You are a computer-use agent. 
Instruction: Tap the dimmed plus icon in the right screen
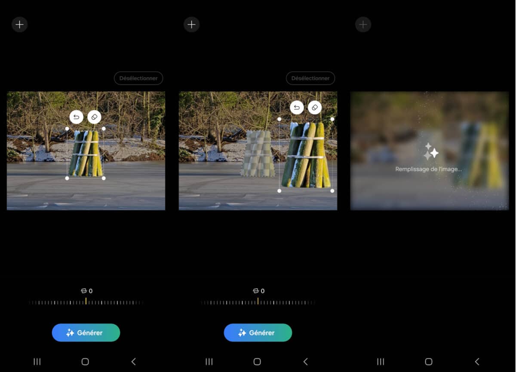pyautogui.click(x=363, y=24)
